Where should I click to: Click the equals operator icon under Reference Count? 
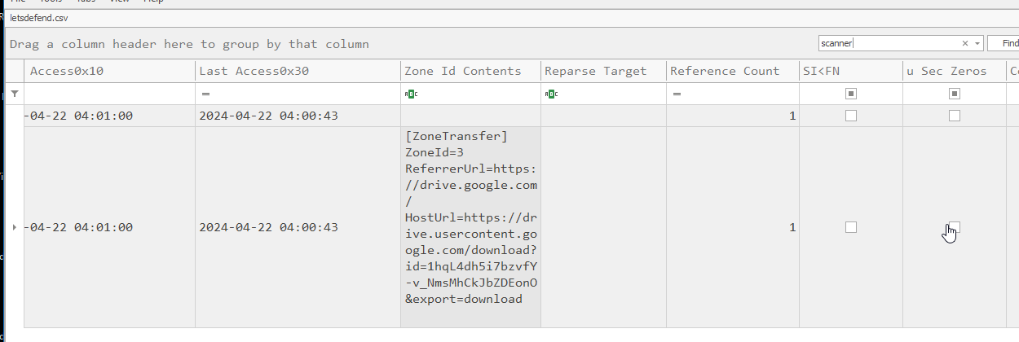pyautogui.click(x=677, y=94)
